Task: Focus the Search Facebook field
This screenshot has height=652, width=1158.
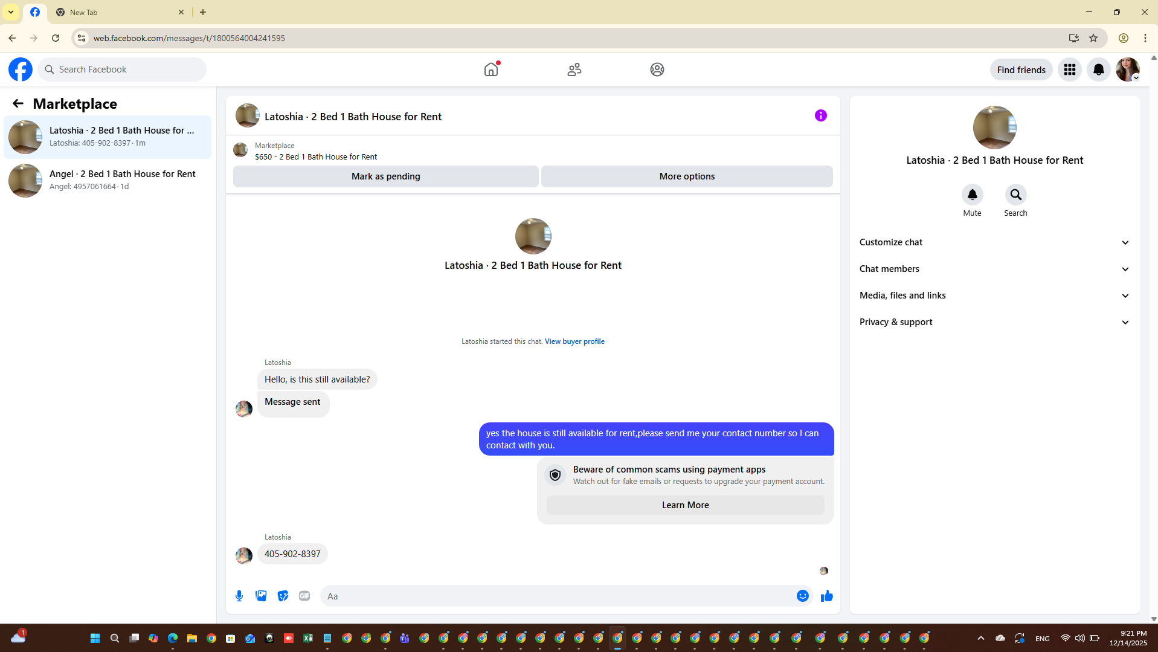Action: coord(122,69)
